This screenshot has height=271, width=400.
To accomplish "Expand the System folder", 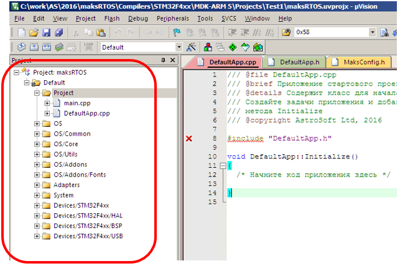I will 37,195.
